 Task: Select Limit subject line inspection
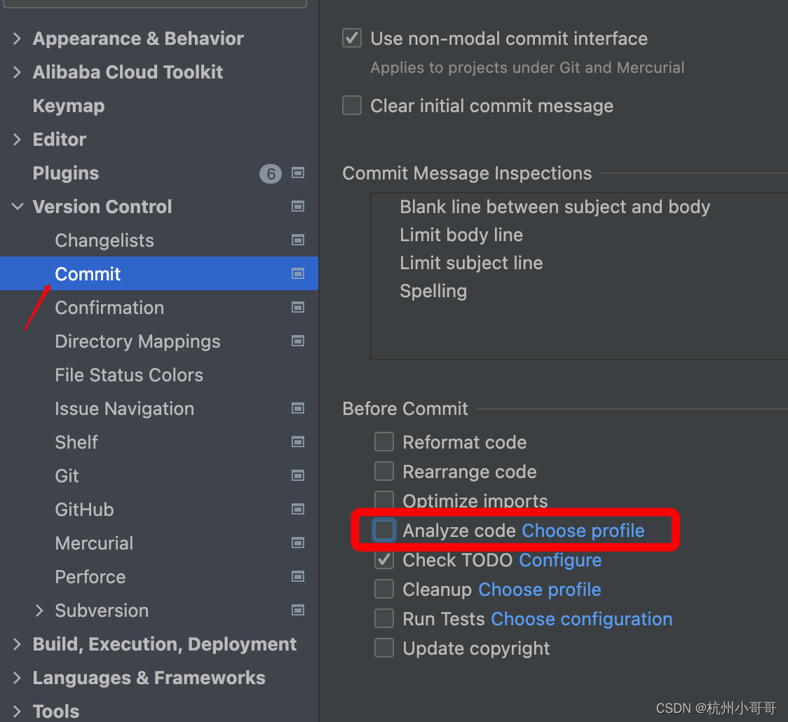click(x=471, y=264)
